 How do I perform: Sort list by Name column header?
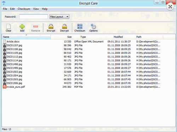click(x=26, y=37)
